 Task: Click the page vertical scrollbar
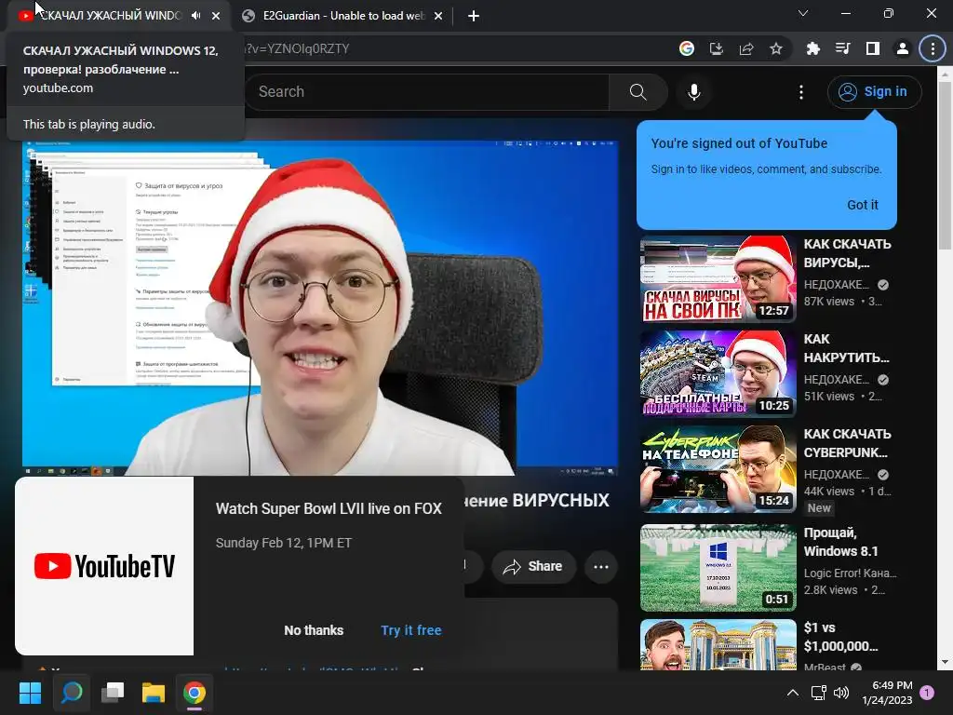click(945, 166)
